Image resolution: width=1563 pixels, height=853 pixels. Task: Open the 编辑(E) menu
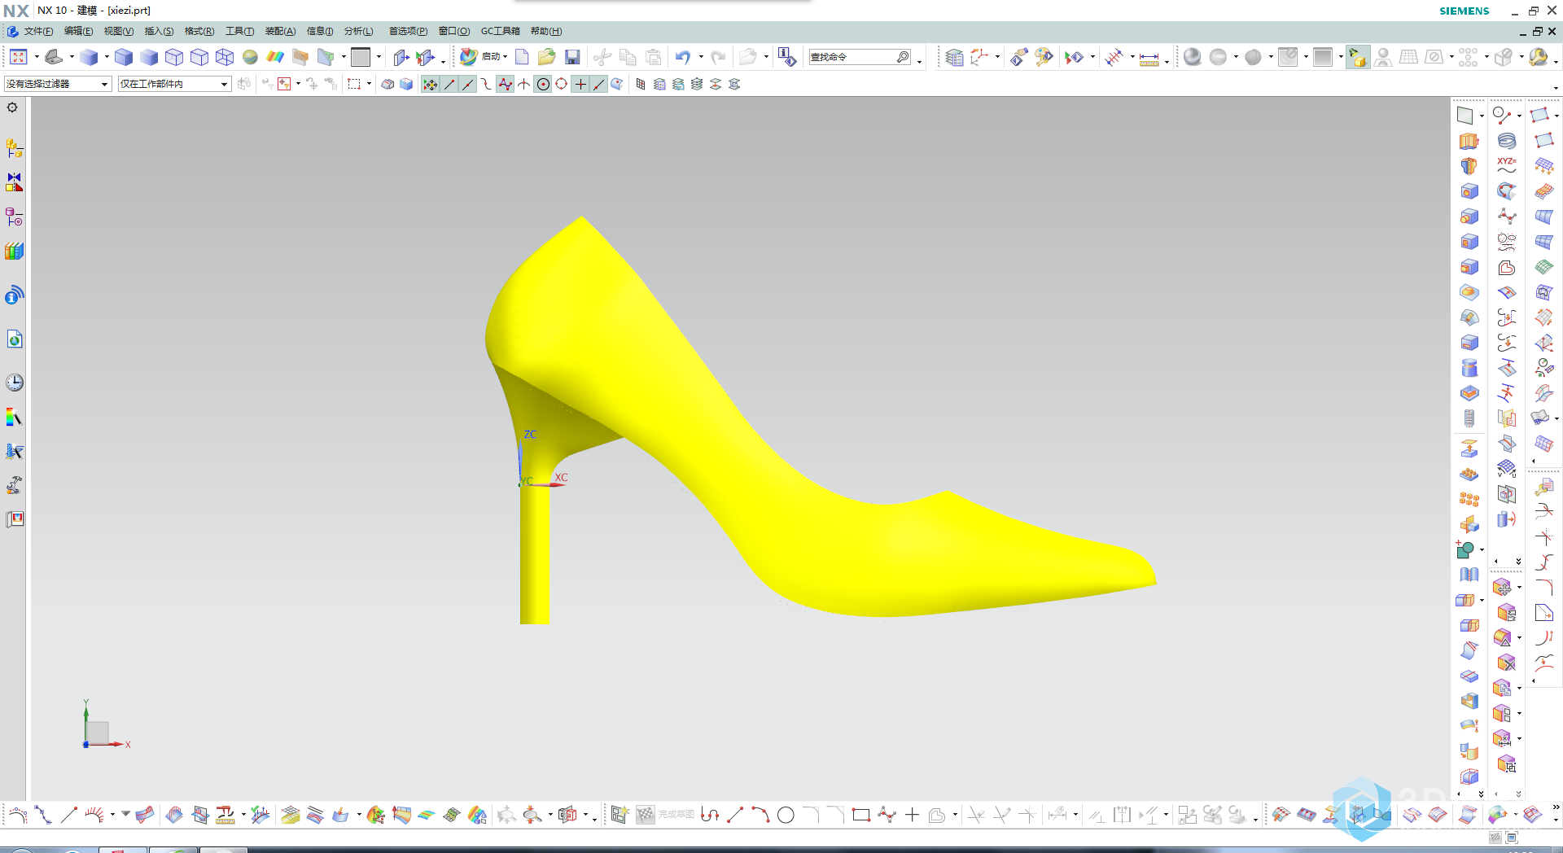point(78,31)
